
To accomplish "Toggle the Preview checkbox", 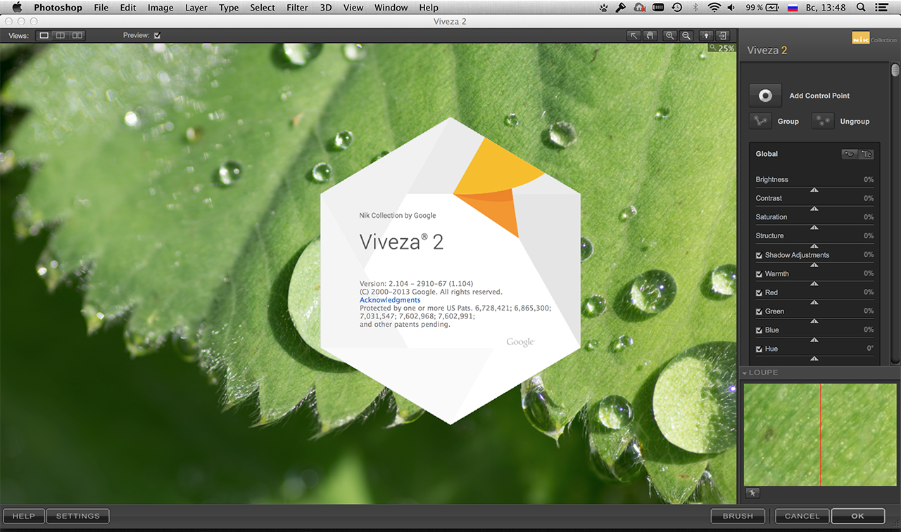I will point(158,35).
